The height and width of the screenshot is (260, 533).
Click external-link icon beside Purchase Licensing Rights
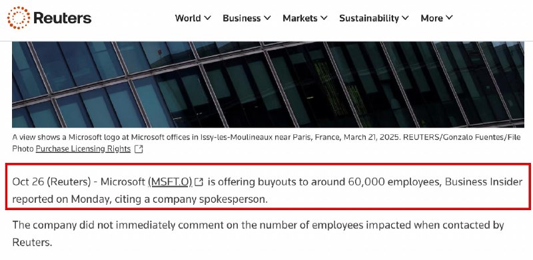139,149
